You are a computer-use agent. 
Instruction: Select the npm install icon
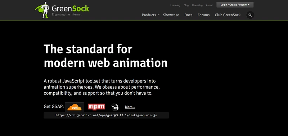(x=96, y=107)
